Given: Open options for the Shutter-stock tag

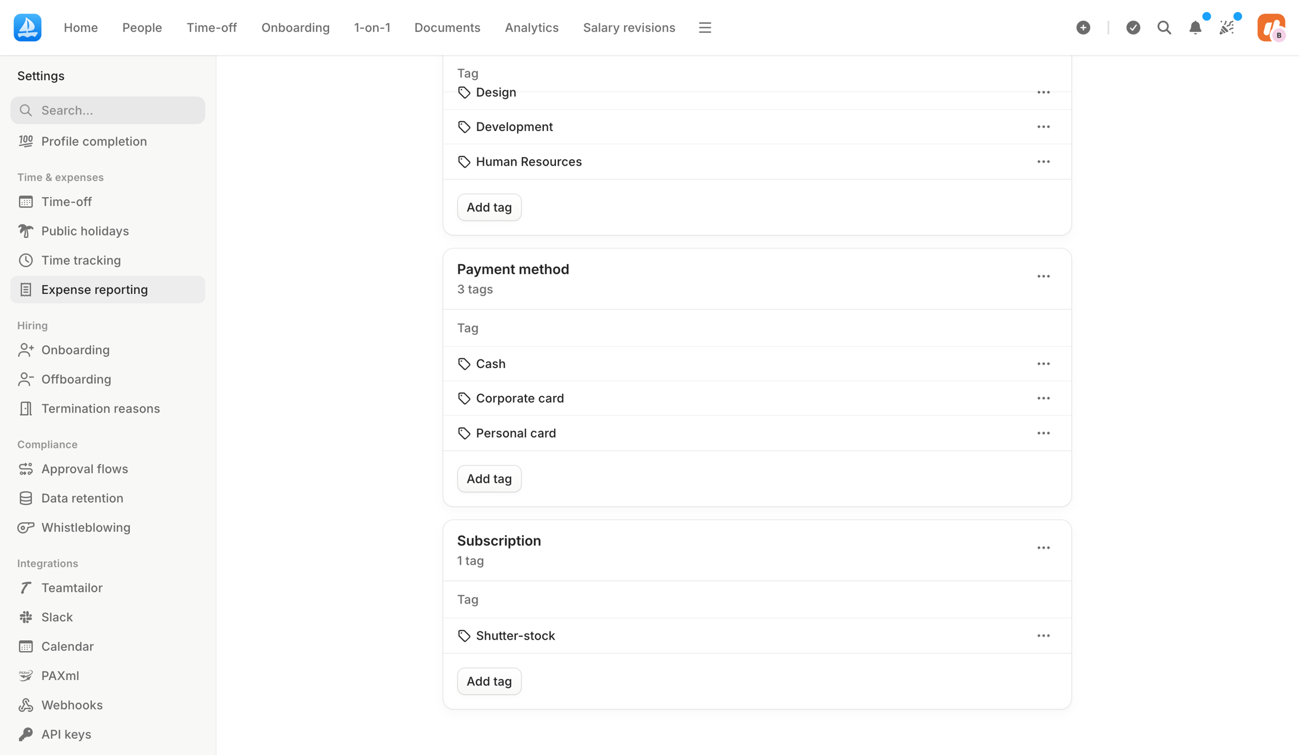Looking at the screenshot, I should click(x=1044, y=636).
